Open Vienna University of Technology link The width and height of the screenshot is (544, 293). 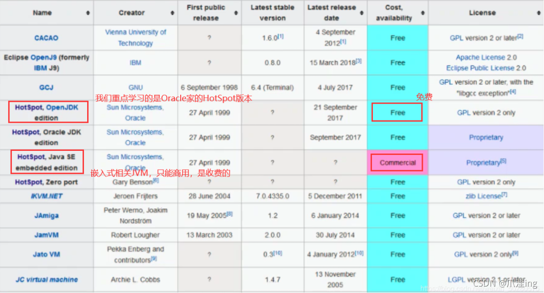(x=135, y=38)
